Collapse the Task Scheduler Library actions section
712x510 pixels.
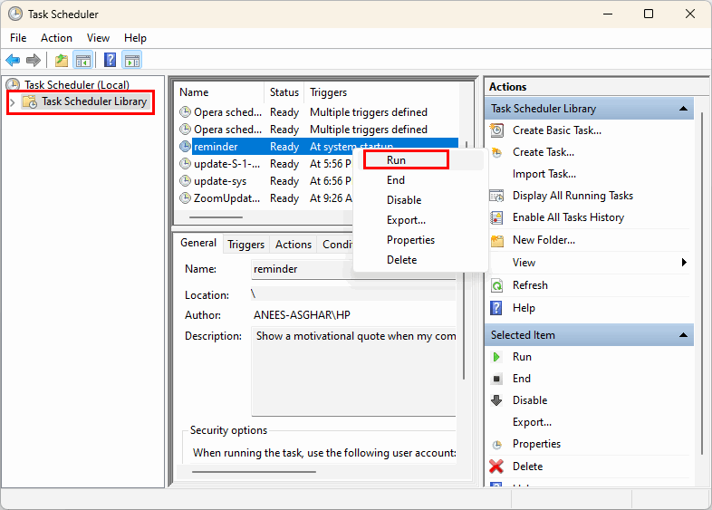684,109
